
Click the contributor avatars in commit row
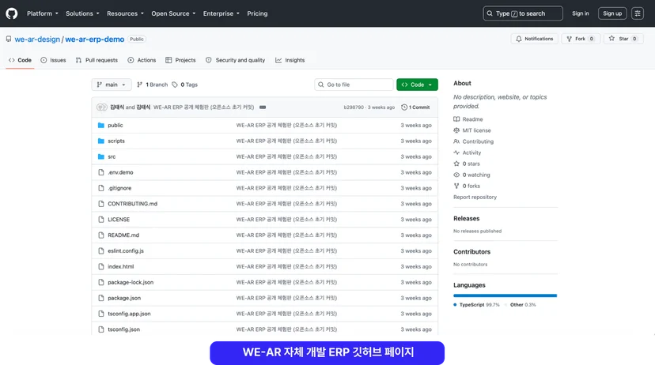pos(101,107)
